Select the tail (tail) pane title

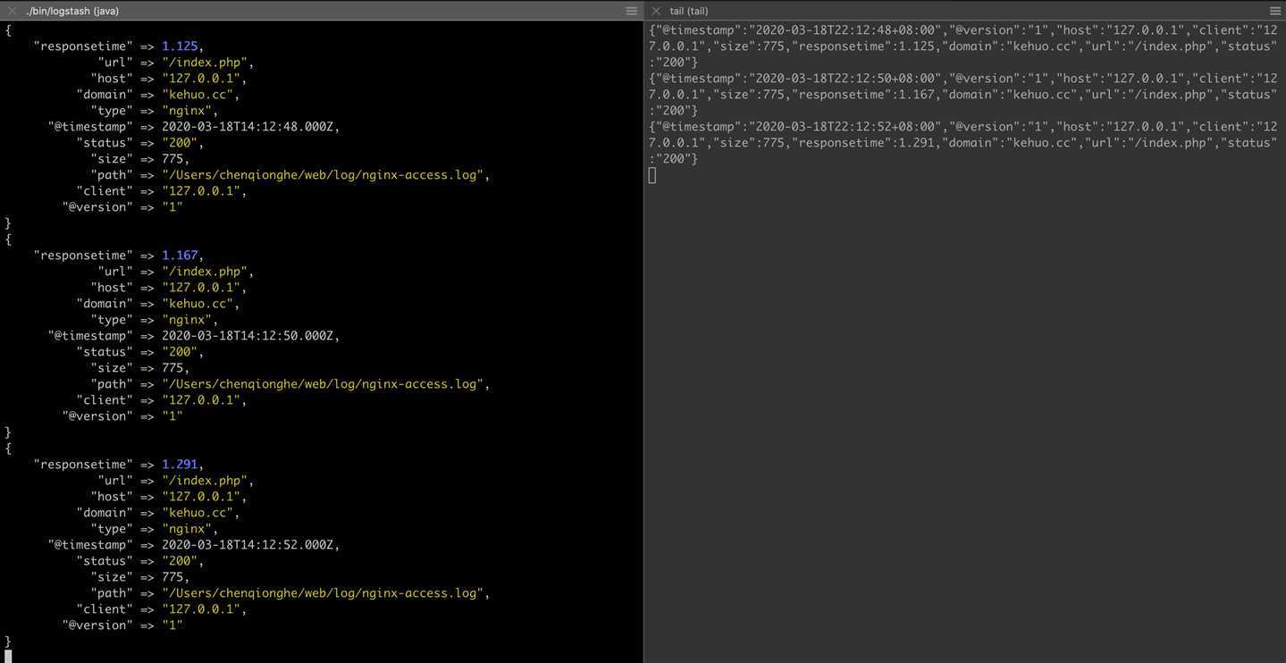[x=689, y=11]
